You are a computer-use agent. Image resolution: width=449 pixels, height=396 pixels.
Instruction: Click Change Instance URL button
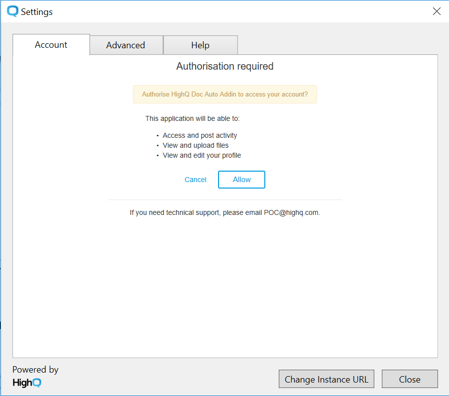[327, 379]
